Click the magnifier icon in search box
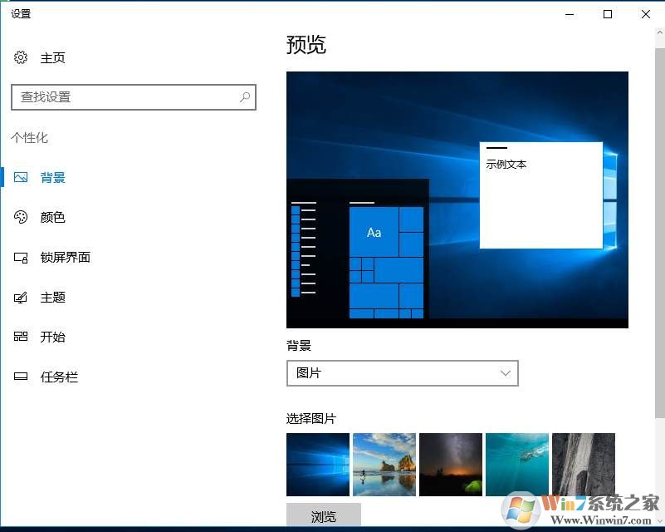 (x=245, y=97)
